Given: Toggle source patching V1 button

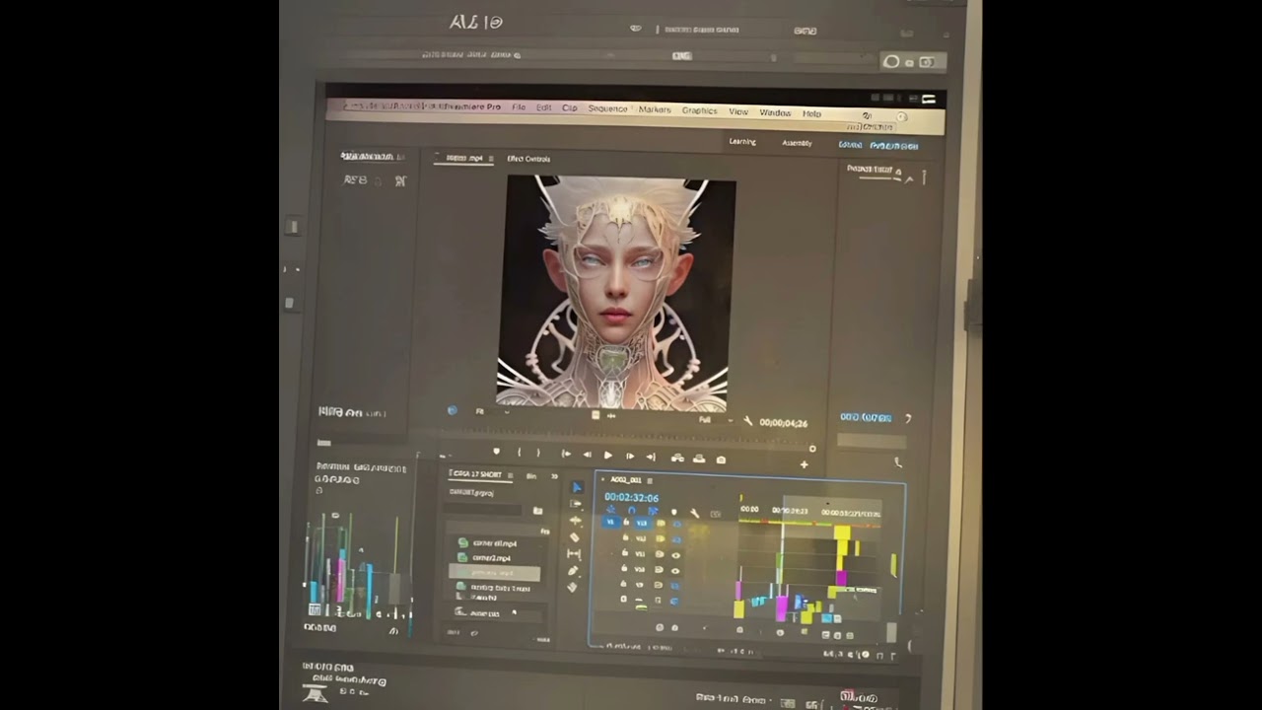Looking at the screenshot, I should 609,522.
